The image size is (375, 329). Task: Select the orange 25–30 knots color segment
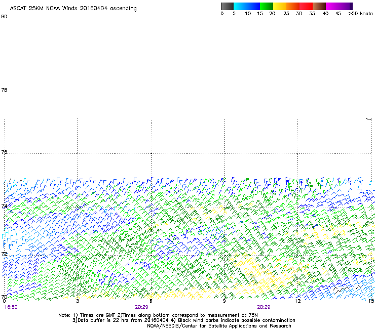(x=293, y=6)
